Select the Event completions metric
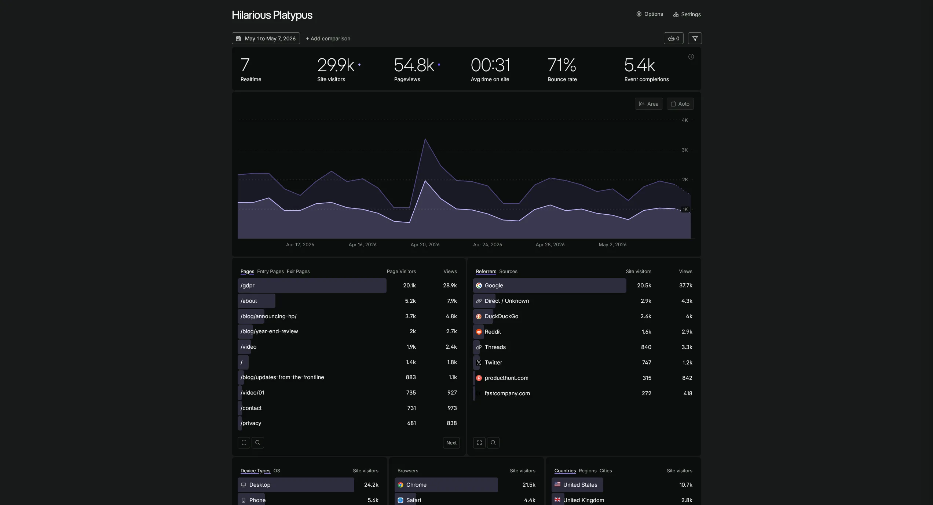 (x=647, y=69)
